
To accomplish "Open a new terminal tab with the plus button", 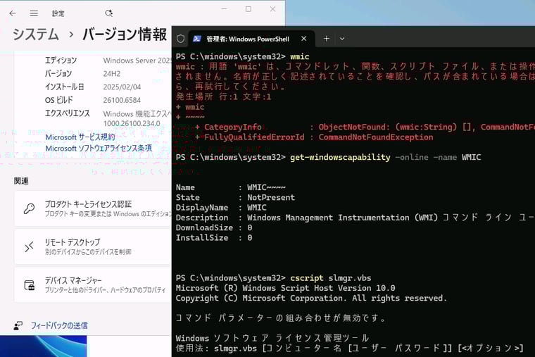I will (x=327, y=39).
